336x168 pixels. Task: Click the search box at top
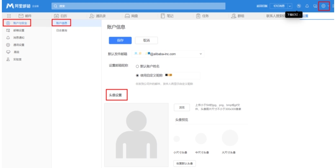click(x=138, y=6)
